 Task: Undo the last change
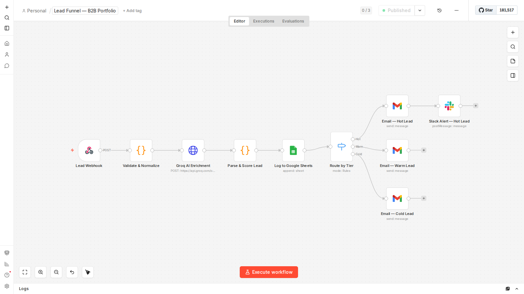click(x=72, y=272)
